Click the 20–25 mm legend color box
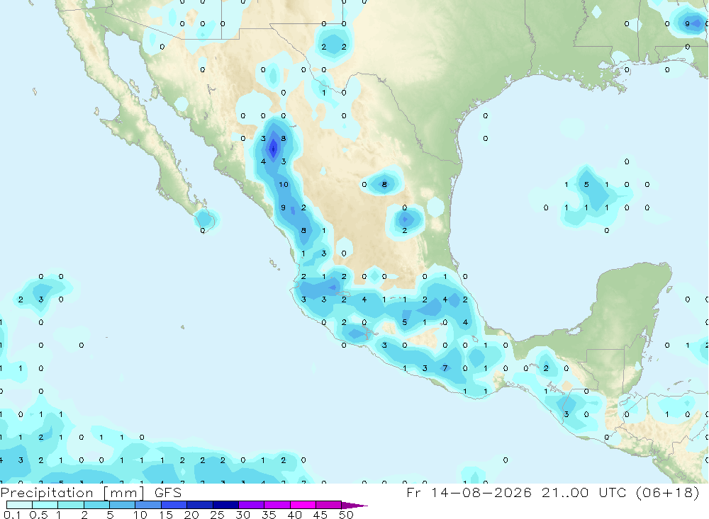Viewport: 709px width, 519px height. pyautogui.click(x=200, y=505)
